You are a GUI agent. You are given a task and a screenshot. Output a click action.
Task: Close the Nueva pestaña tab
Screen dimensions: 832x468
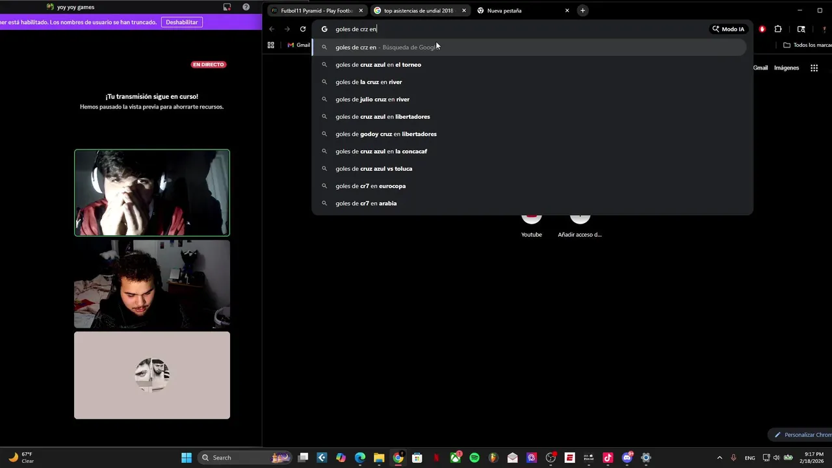[x=567, y=10]
